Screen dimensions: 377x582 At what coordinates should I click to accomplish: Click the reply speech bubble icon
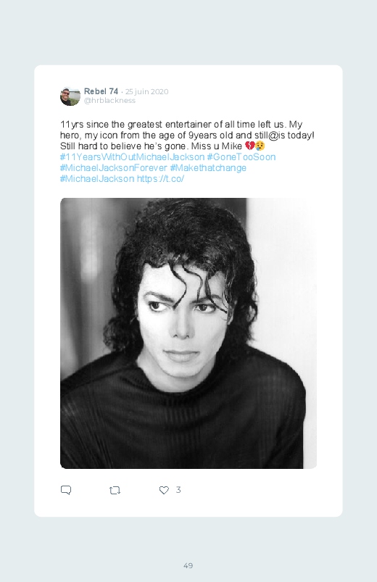tap(66, 490)
